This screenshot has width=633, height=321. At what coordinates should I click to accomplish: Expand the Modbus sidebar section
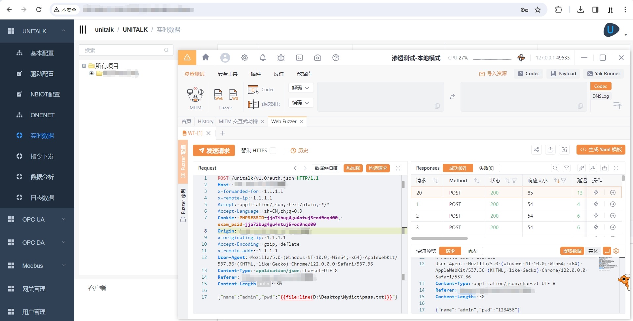click(x=37, y=266)
